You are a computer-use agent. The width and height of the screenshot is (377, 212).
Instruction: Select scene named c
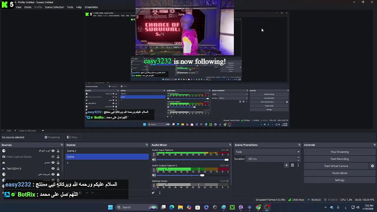tap(107, 163)
